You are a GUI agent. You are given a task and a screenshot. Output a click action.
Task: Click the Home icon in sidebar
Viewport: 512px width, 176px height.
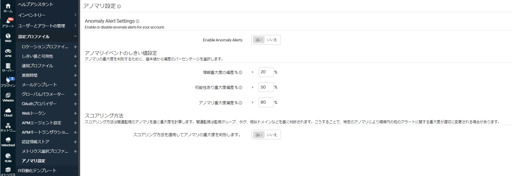tap(8, 6)
